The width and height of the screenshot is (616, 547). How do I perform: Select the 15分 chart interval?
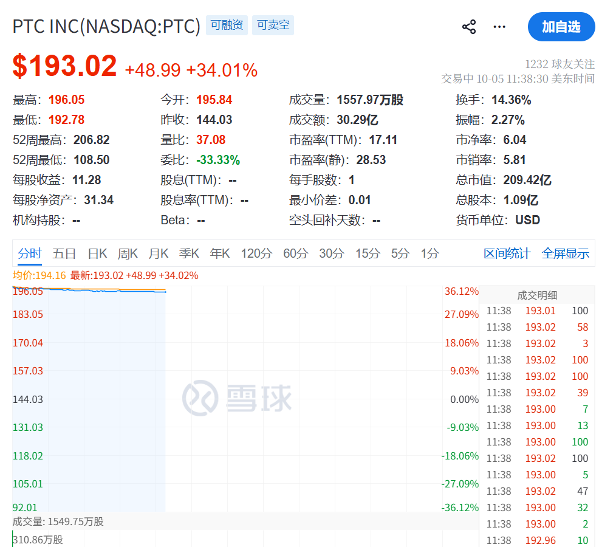(x=368, y=253)
